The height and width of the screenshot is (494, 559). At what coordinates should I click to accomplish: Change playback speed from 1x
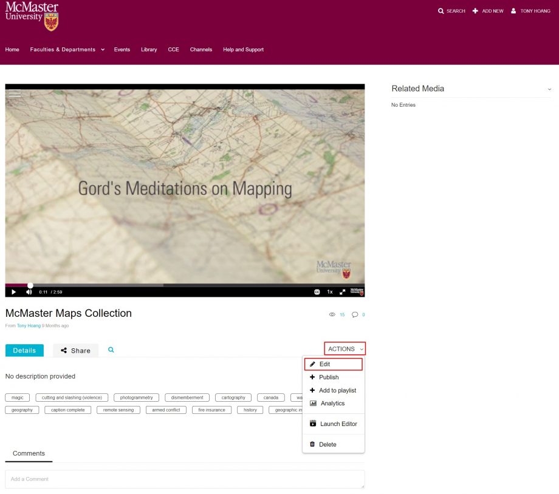[x=330, y=292]
